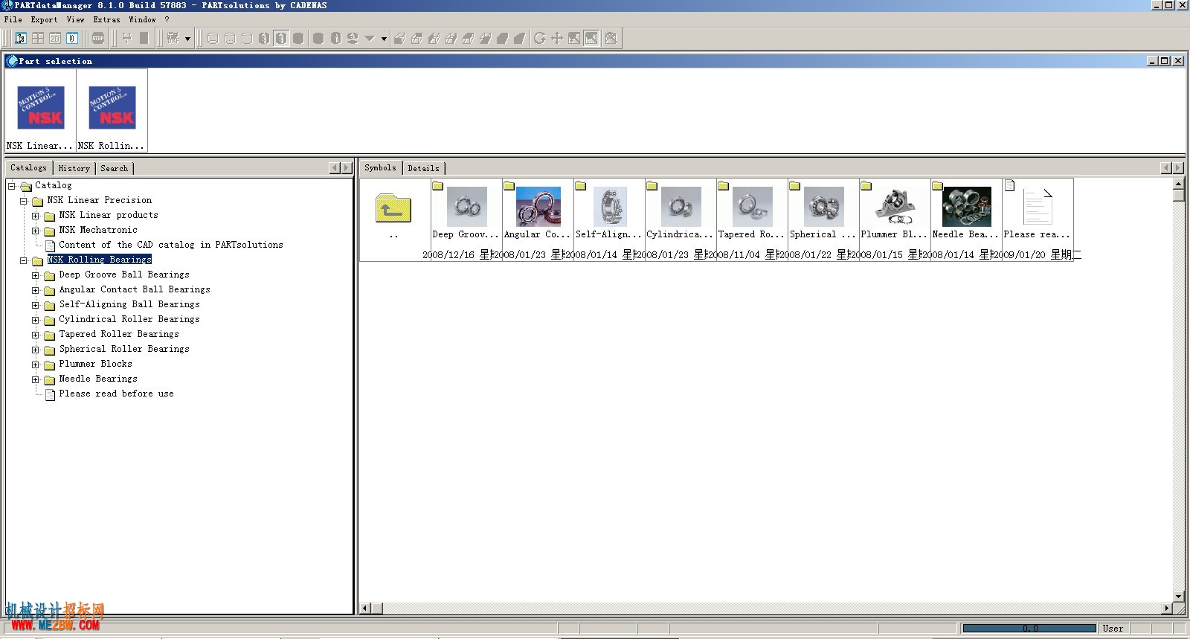Expand Needle Bearings node

[x=36, y=379]
